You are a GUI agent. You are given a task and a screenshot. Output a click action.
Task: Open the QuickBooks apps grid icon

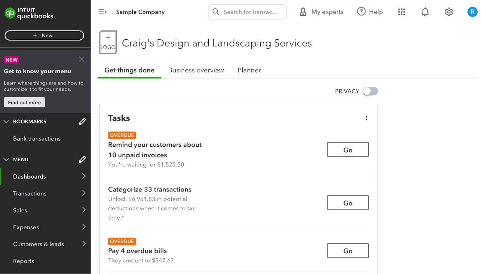[401, 12]
